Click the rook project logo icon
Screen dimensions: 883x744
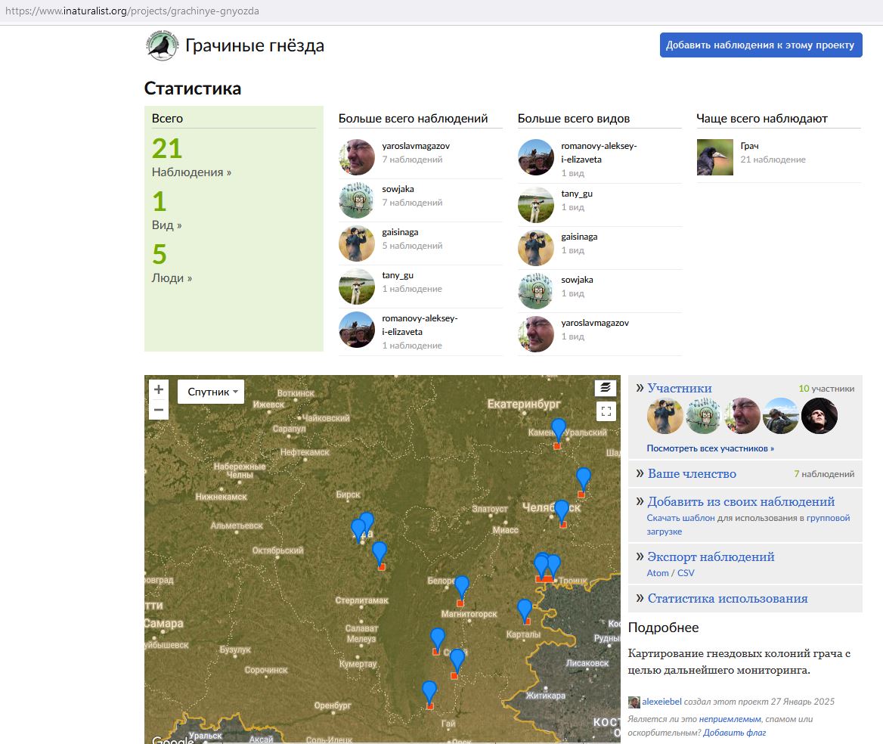coord(163,45)
